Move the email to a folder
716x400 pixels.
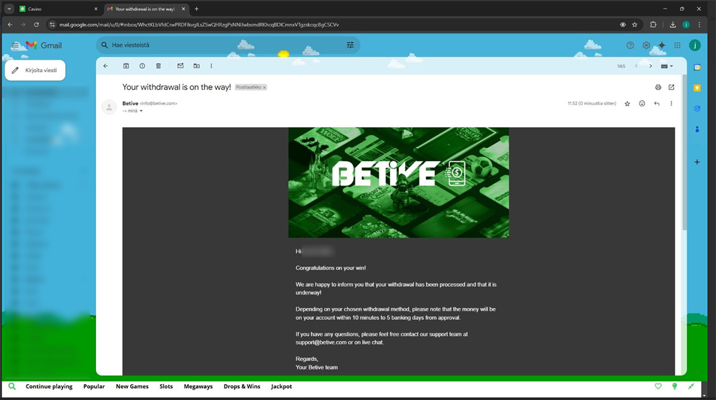196,66
